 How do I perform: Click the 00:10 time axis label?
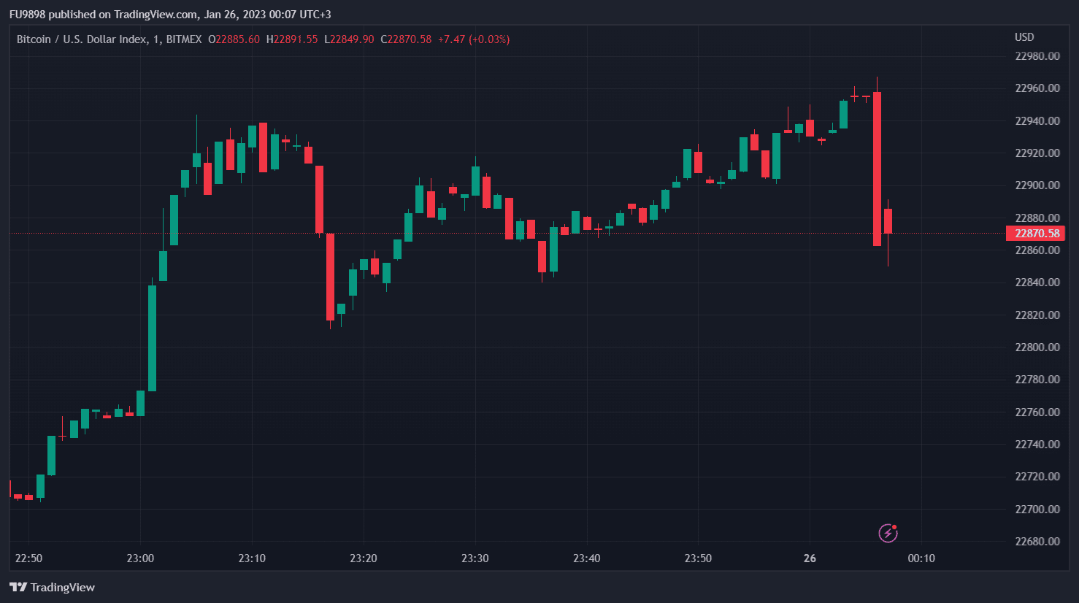[921, 558]
